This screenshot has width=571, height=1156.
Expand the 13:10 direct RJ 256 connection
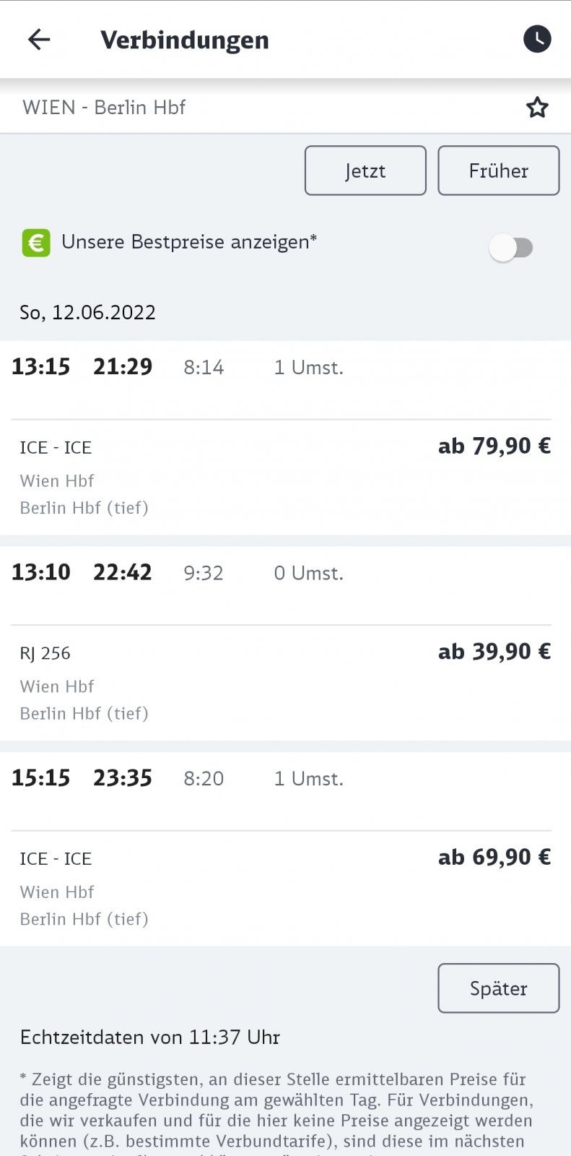coord(285,644)
